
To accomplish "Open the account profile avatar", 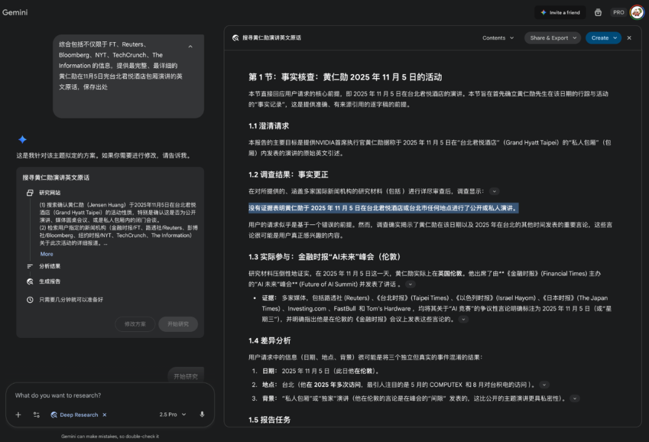I will coord(636,13).
